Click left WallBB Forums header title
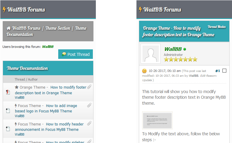 click(26, 10)
